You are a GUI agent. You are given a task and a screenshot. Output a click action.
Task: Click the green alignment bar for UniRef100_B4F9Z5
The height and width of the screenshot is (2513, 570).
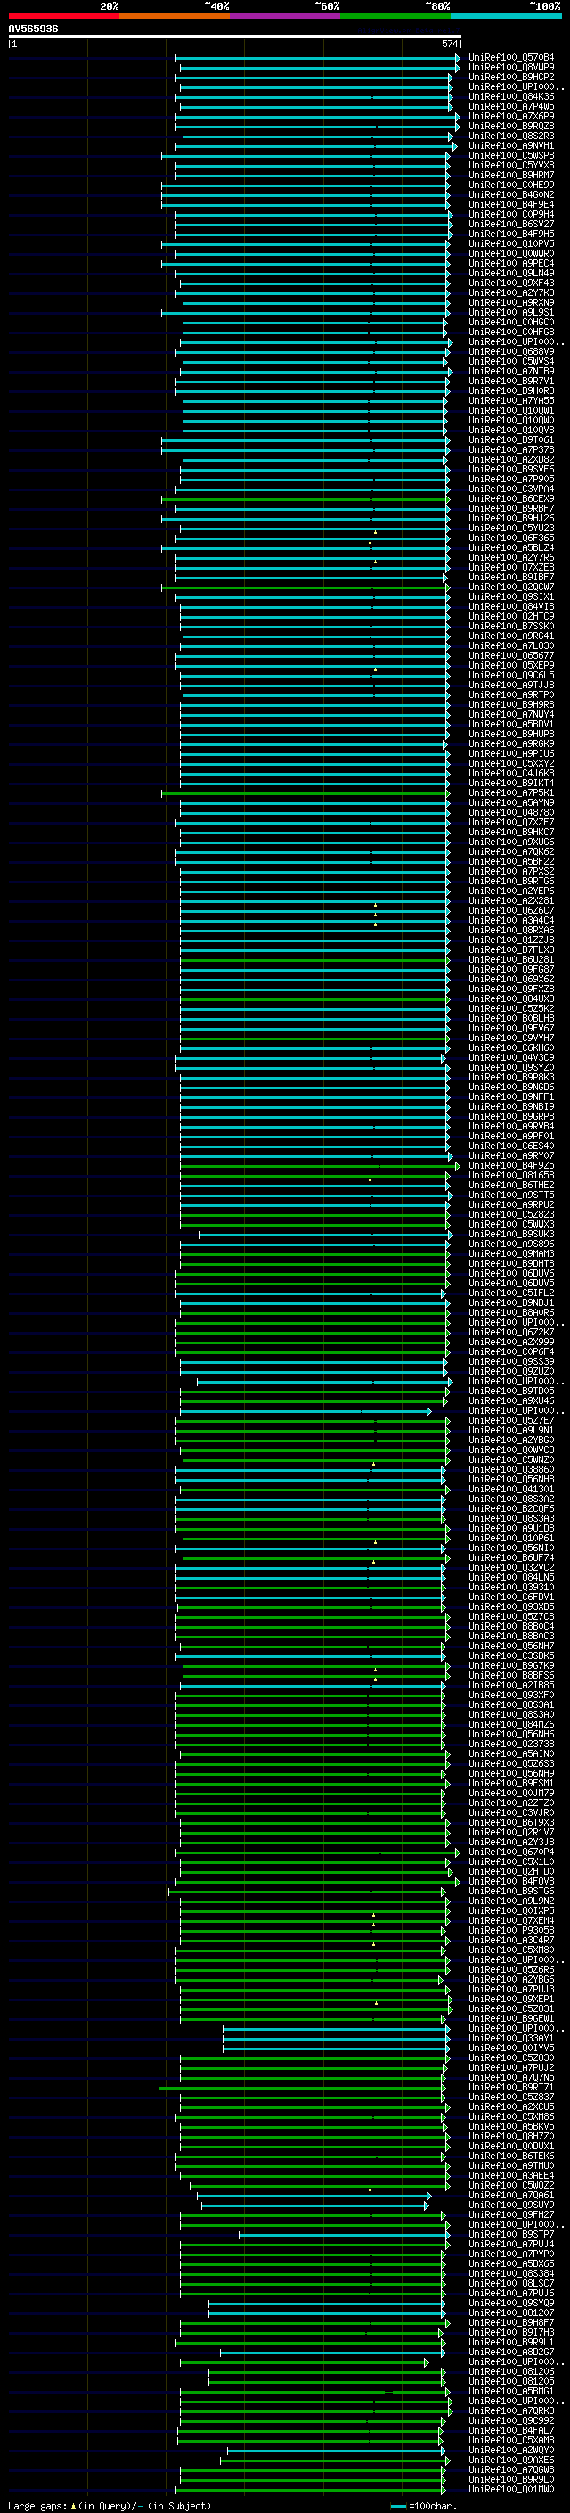320,1165
